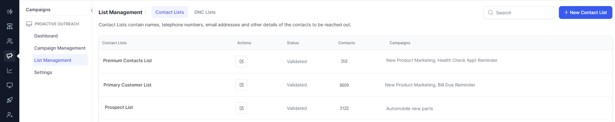The width and height of the screenshot is (615, 122).
Task: Select the campaigns megaphone sidebar icon
Action: pyautogui.click(x=10, y=56)
